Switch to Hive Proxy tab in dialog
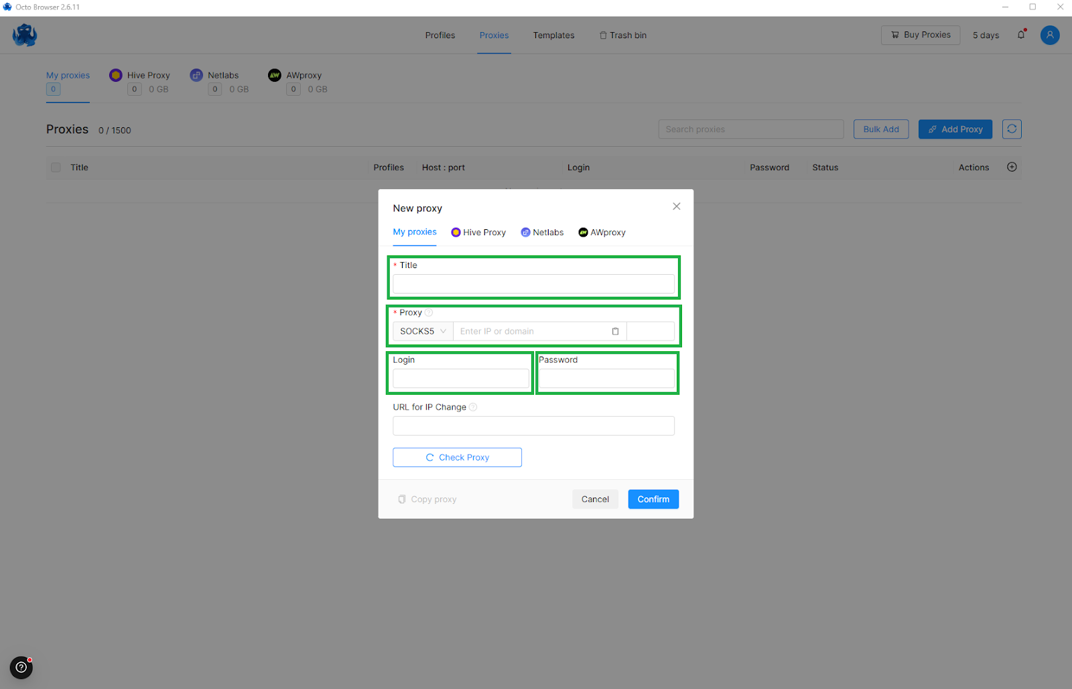The image size is (1072, 689). 478,233
